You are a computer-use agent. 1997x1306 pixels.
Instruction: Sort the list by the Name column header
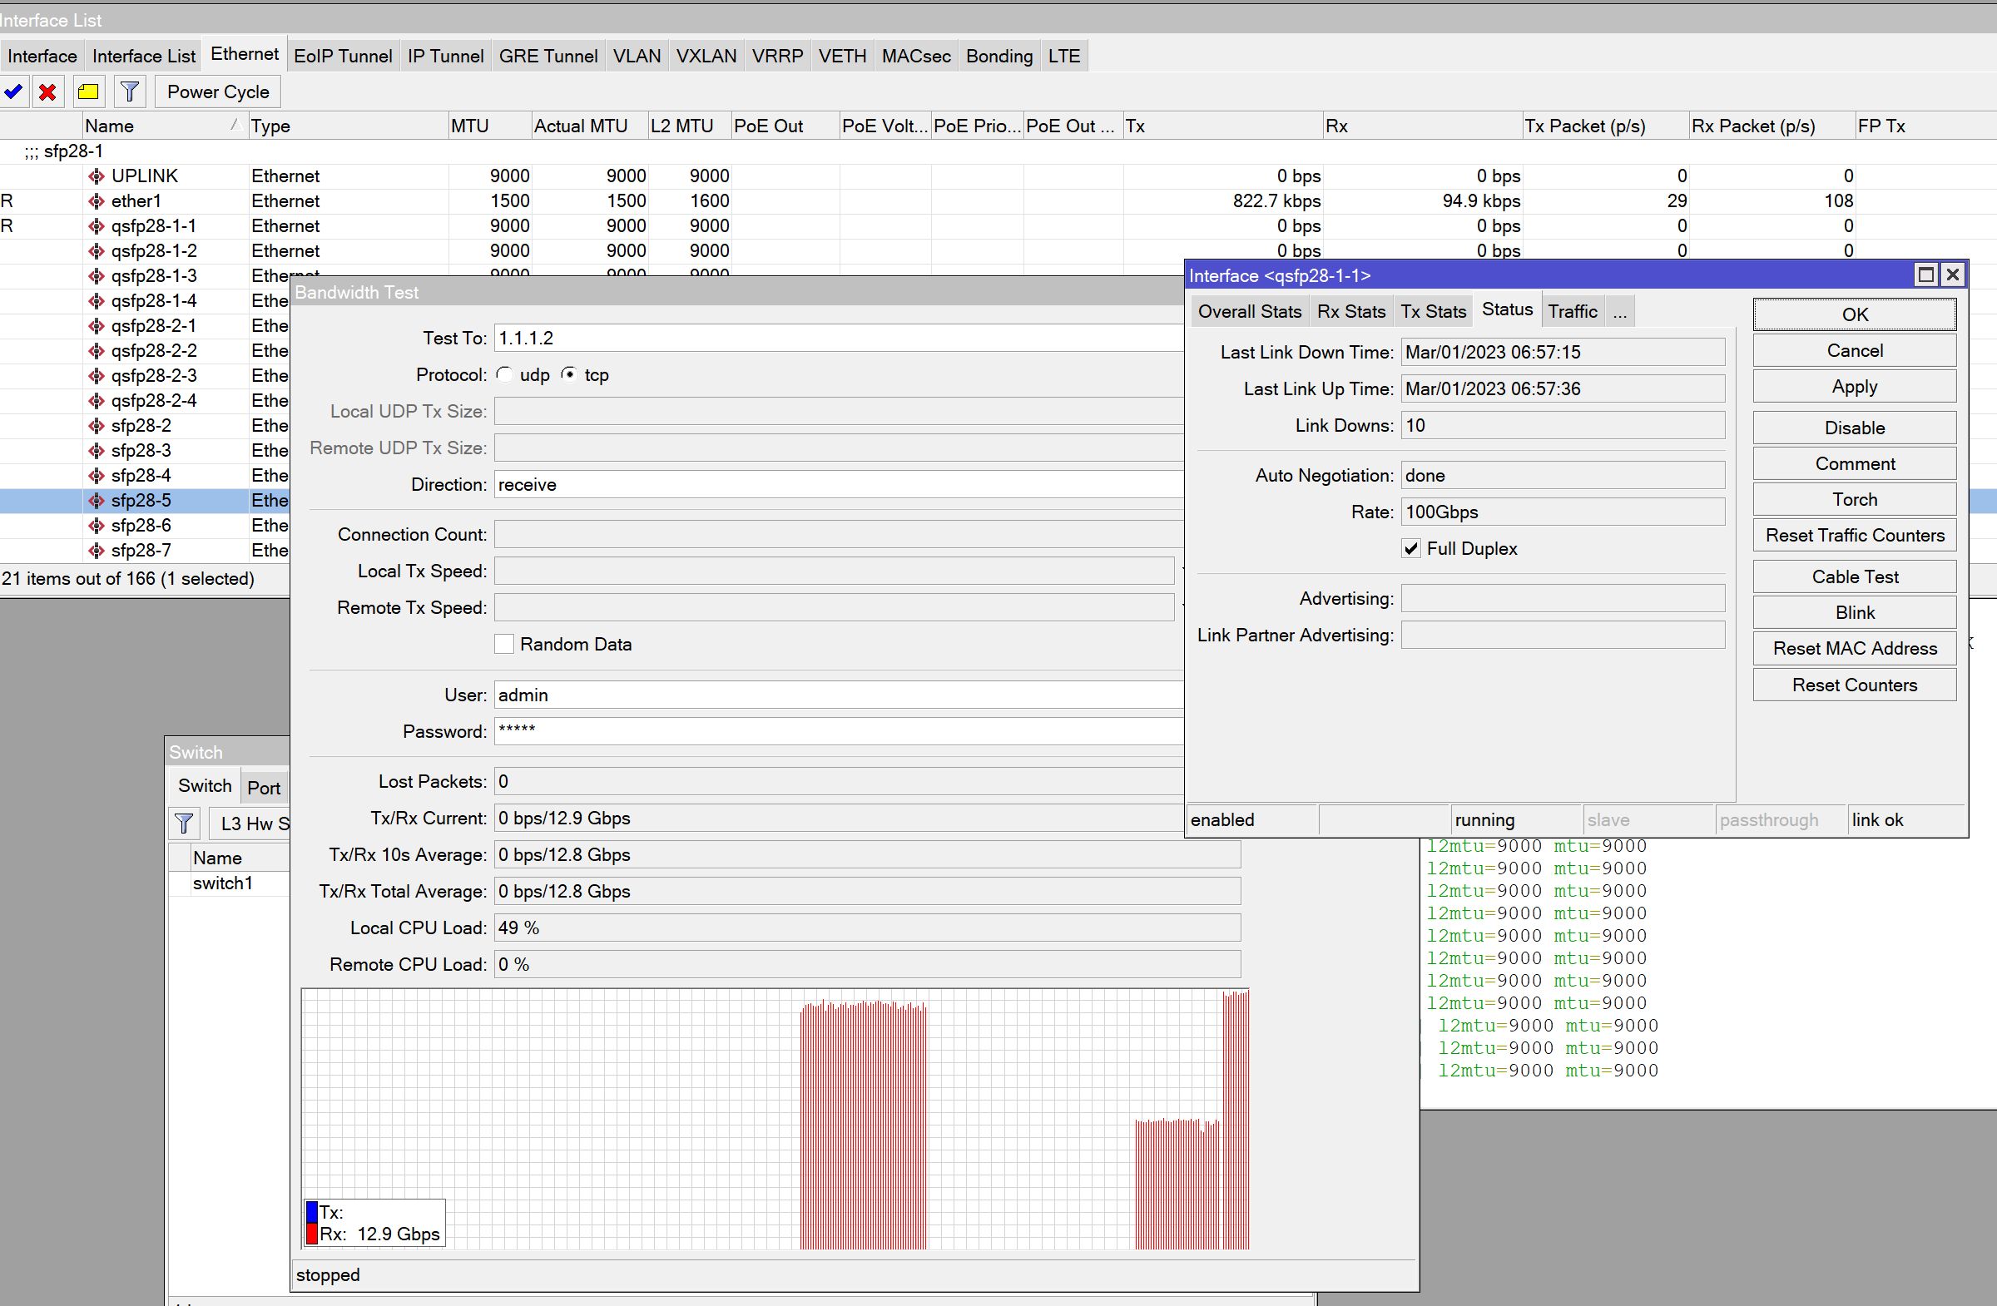click(x=165, y=126)
